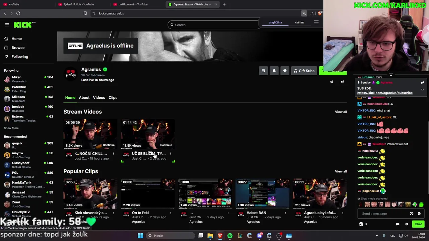Open pinned subscribe link in chat
Viewport: 429px width, 241px height.
(385, 93)
